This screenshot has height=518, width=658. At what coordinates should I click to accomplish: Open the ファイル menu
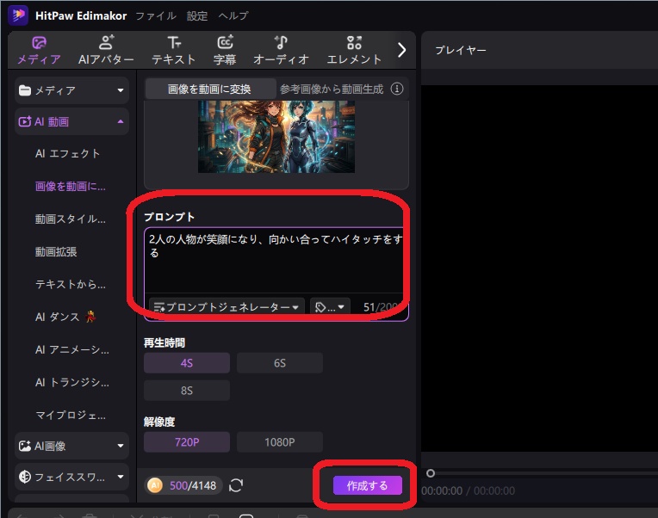[x=156, y=16]
